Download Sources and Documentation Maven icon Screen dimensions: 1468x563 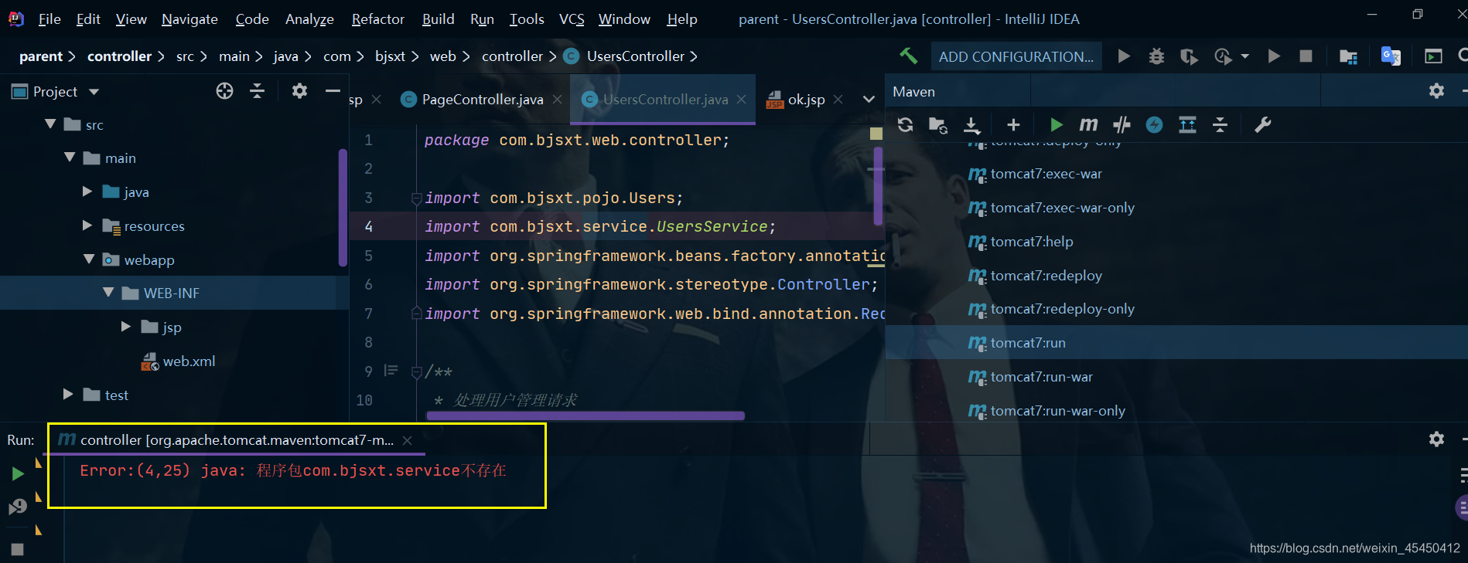coord(972,125)
